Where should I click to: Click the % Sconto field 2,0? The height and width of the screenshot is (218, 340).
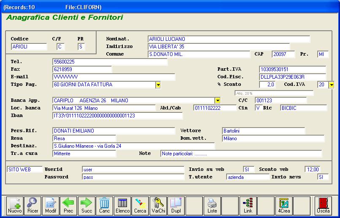tap(267, 85)
